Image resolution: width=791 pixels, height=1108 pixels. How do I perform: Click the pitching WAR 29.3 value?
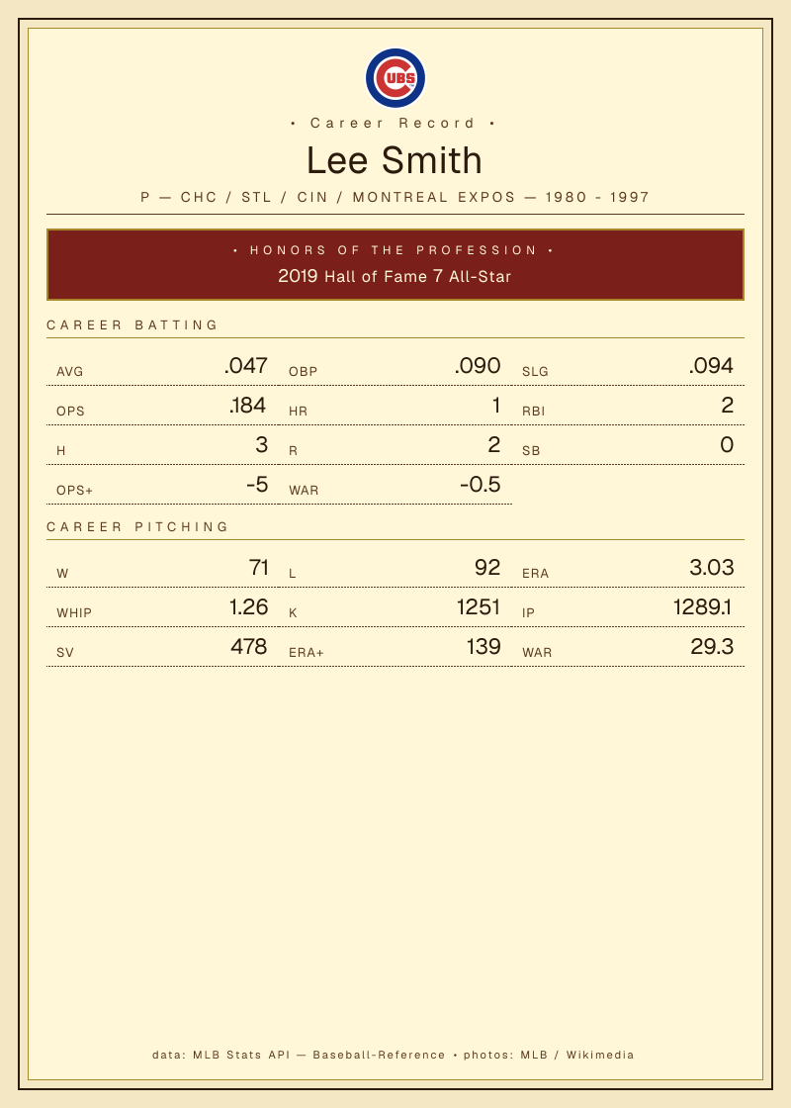coord(712,647)
